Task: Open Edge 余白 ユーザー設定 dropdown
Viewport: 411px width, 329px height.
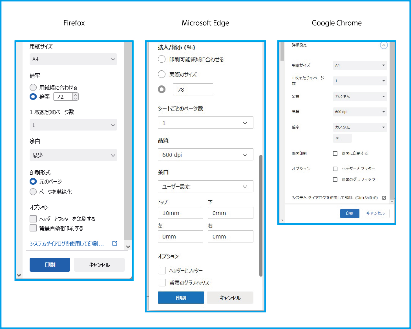Action: tap(205, 186)
